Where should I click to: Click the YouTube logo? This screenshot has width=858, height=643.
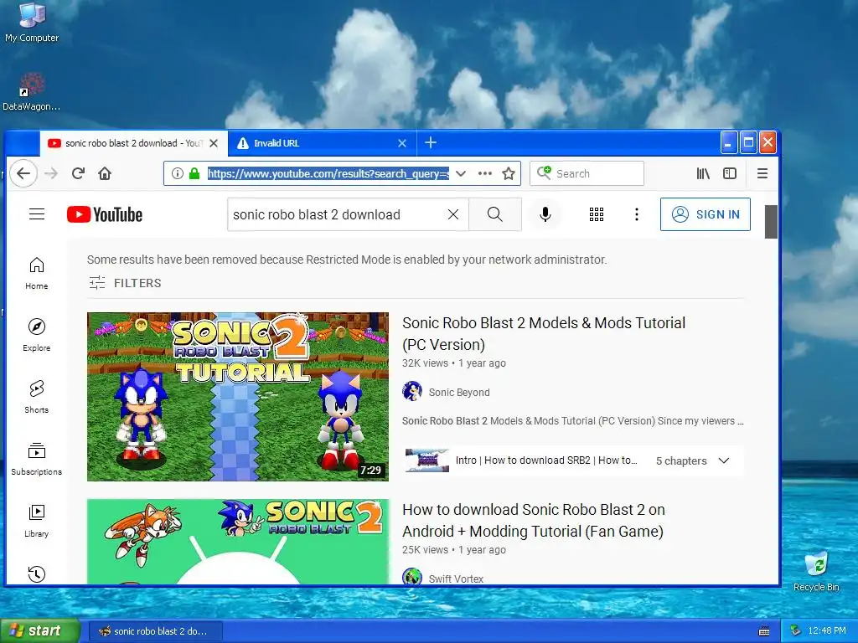click(105, 214)
